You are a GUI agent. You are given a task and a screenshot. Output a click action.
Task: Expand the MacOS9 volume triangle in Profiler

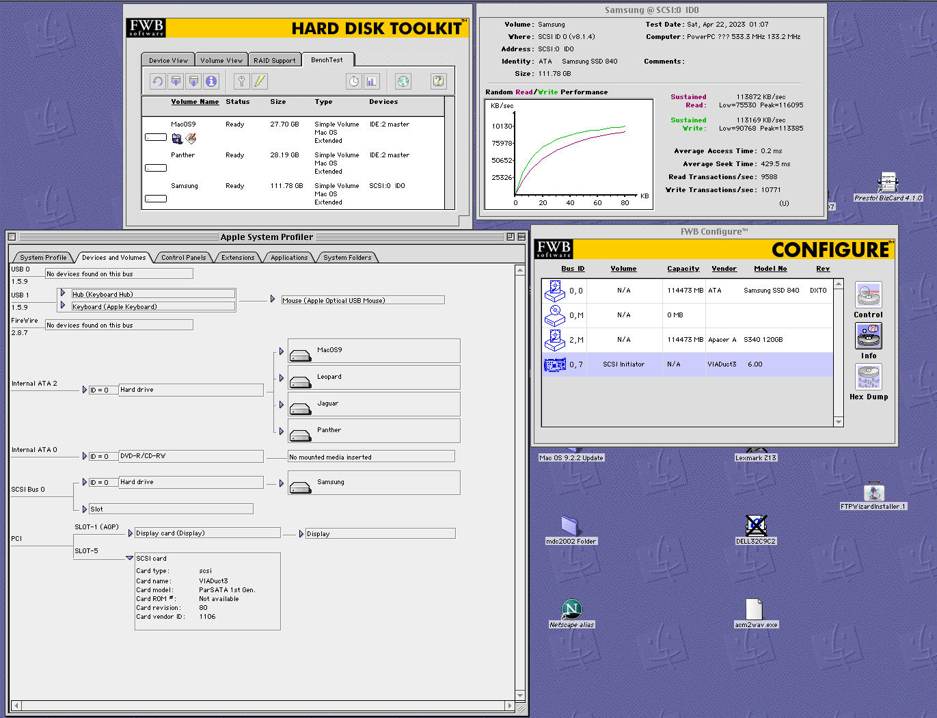tap(282, 351)
